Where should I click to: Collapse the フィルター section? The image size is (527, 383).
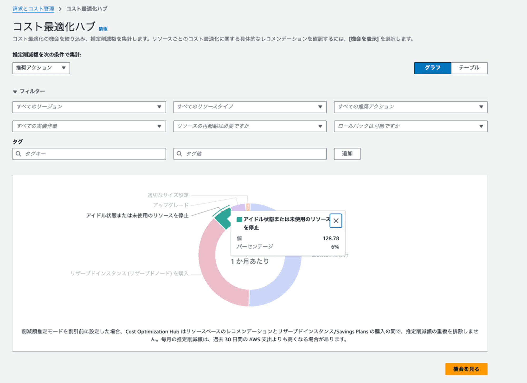pyautogui.click(x=29, y=91)
